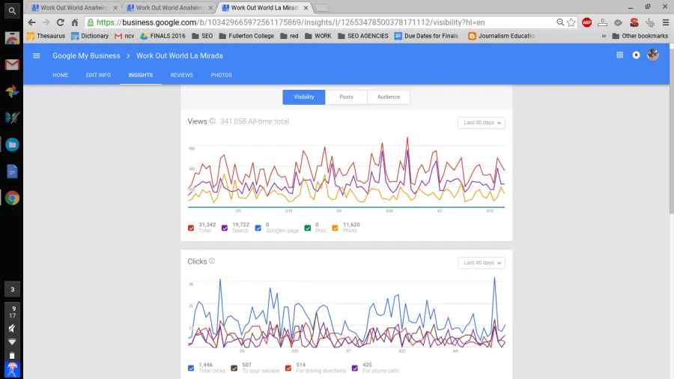Open Views Last 90 days dropdown
The width and height of the screenshot is (674, 379).
coord(481,123)
